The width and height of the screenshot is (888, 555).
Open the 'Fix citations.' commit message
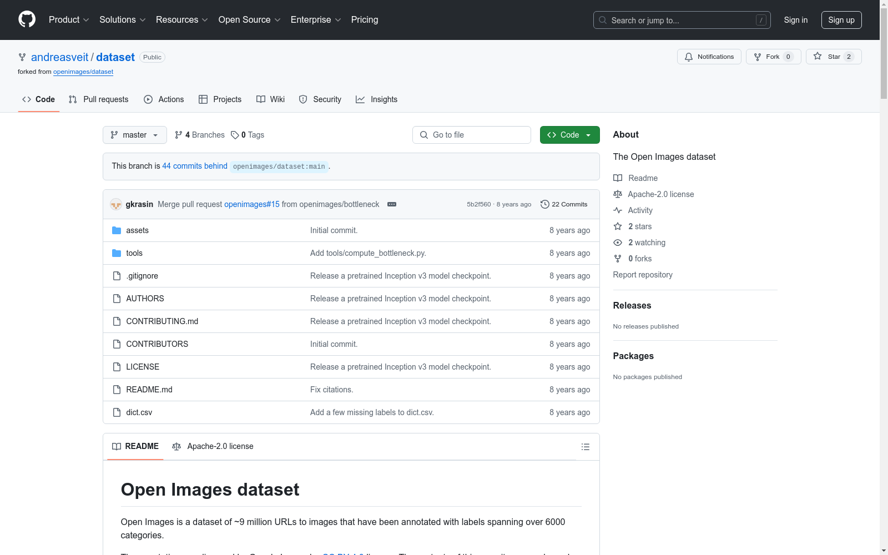click(x=331, y=390)
